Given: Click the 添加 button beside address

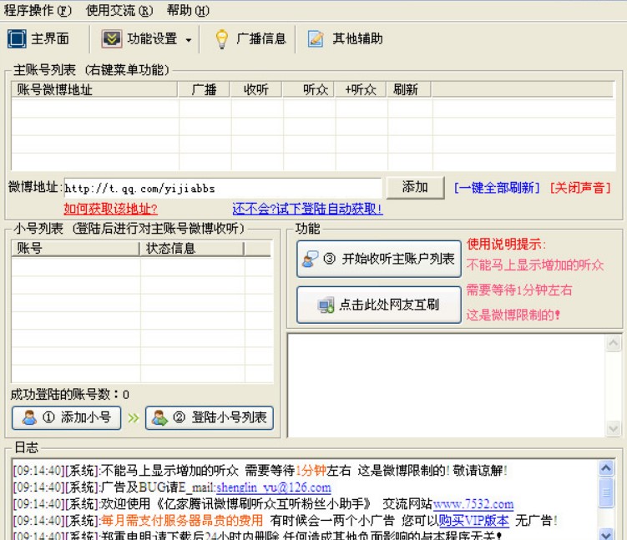Looking at the screenshot, I should (x=415, y=187).
